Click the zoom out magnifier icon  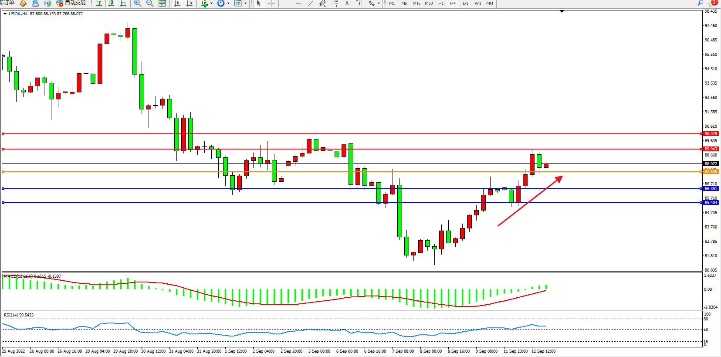pyautogui.click(x=150, y=3)
